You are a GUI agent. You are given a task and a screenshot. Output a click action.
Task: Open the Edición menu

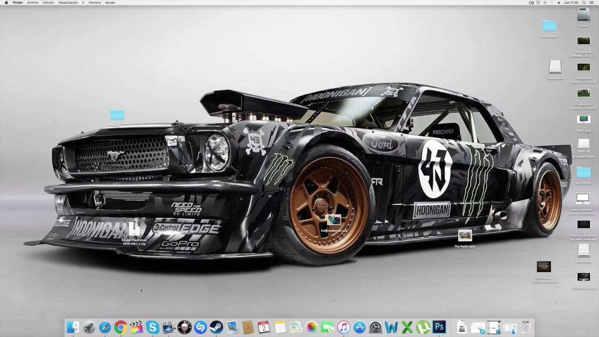(x=48, y=3)
